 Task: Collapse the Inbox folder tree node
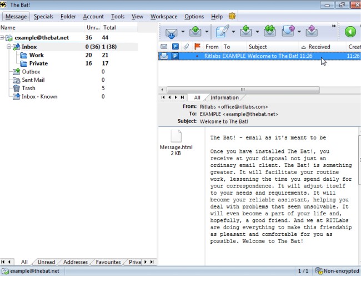(9, 47)
